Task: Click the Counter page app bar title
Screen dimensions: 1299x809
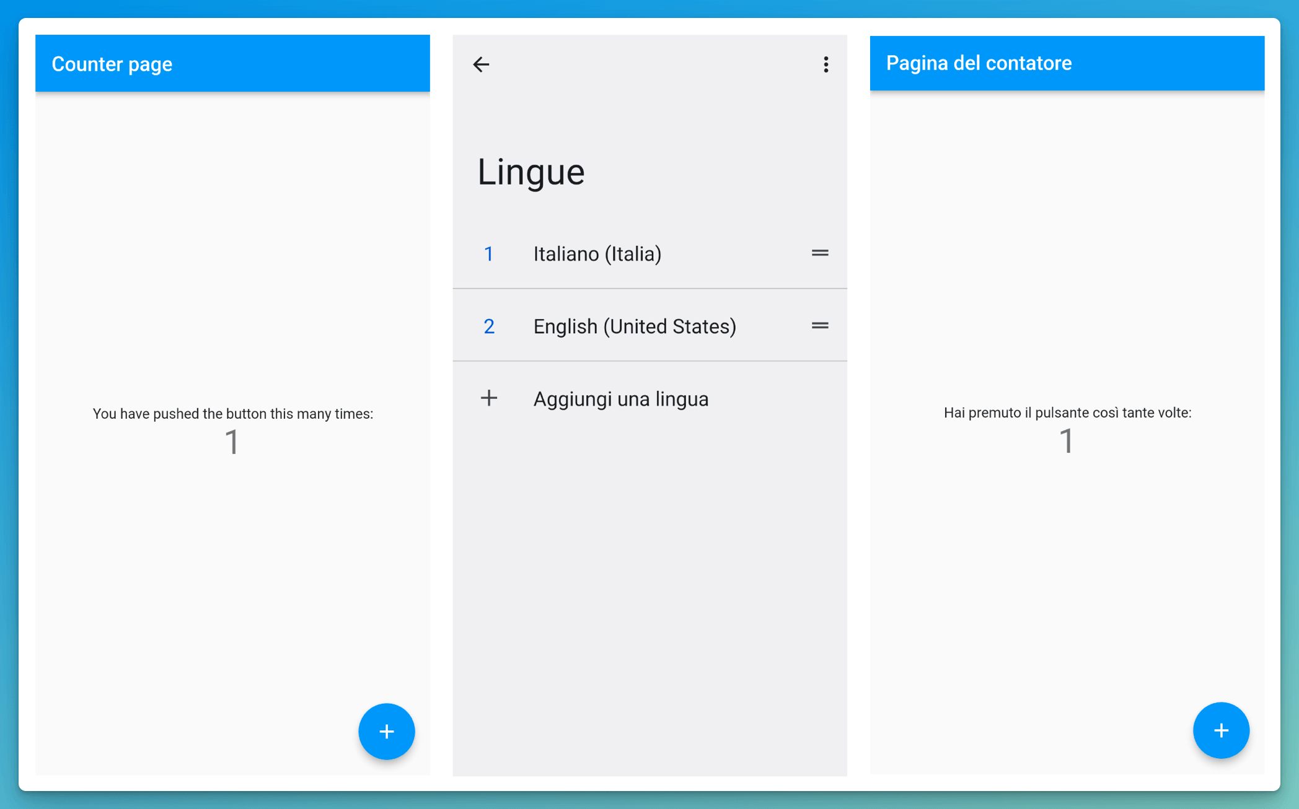Action: (112, 64)
